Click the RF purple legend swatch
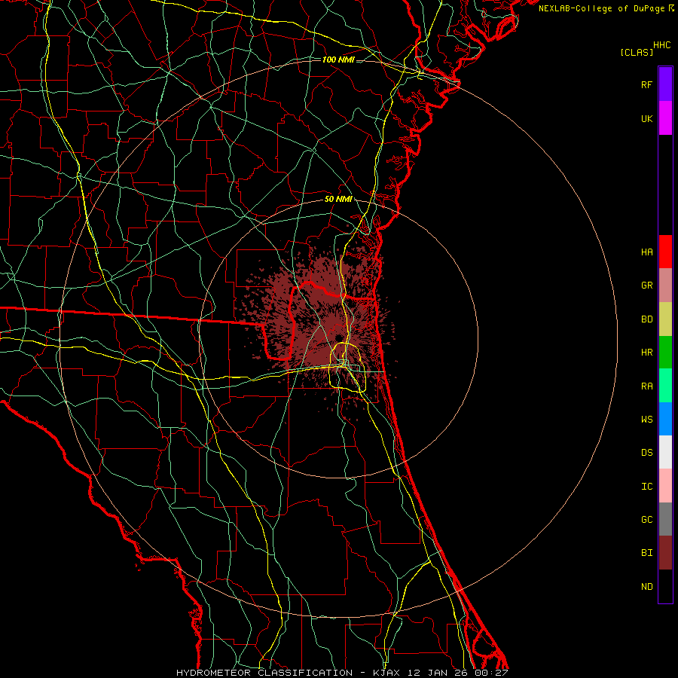The height and width of the screenshot is (678, 678). 665,84
